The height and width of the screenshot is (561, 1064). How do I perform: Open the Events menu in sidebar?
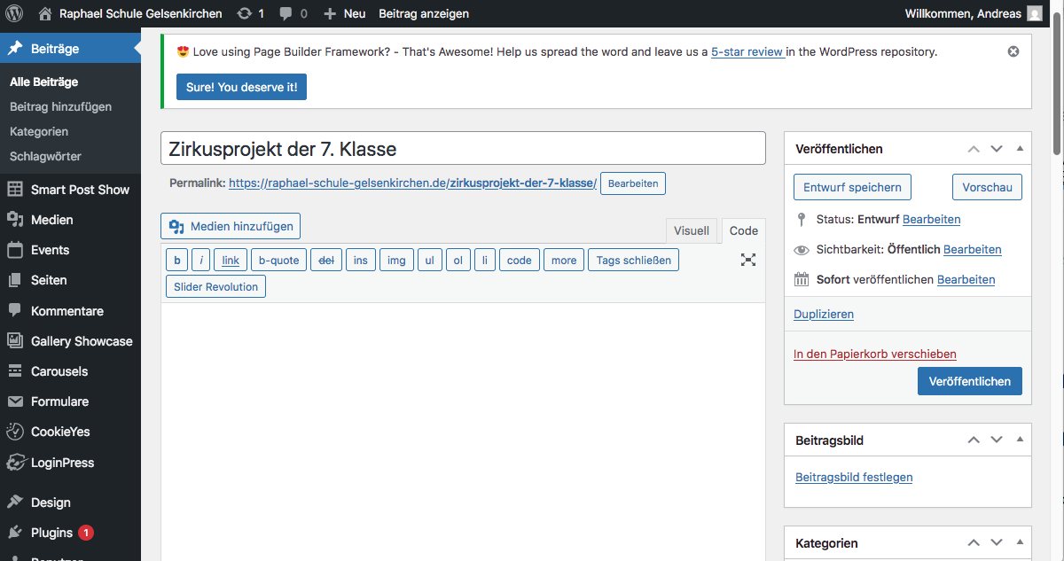50,250
